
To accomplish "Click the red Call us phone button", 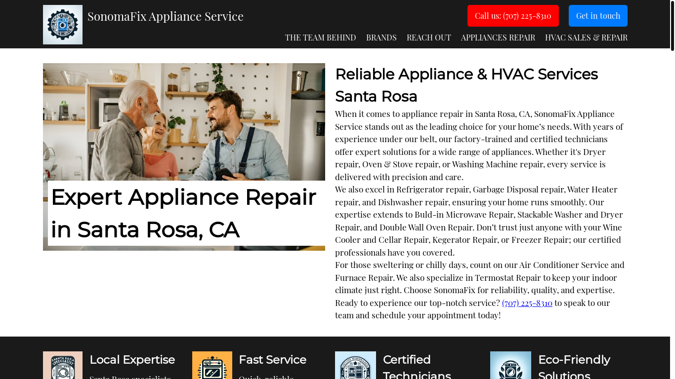I will point(513,16).
